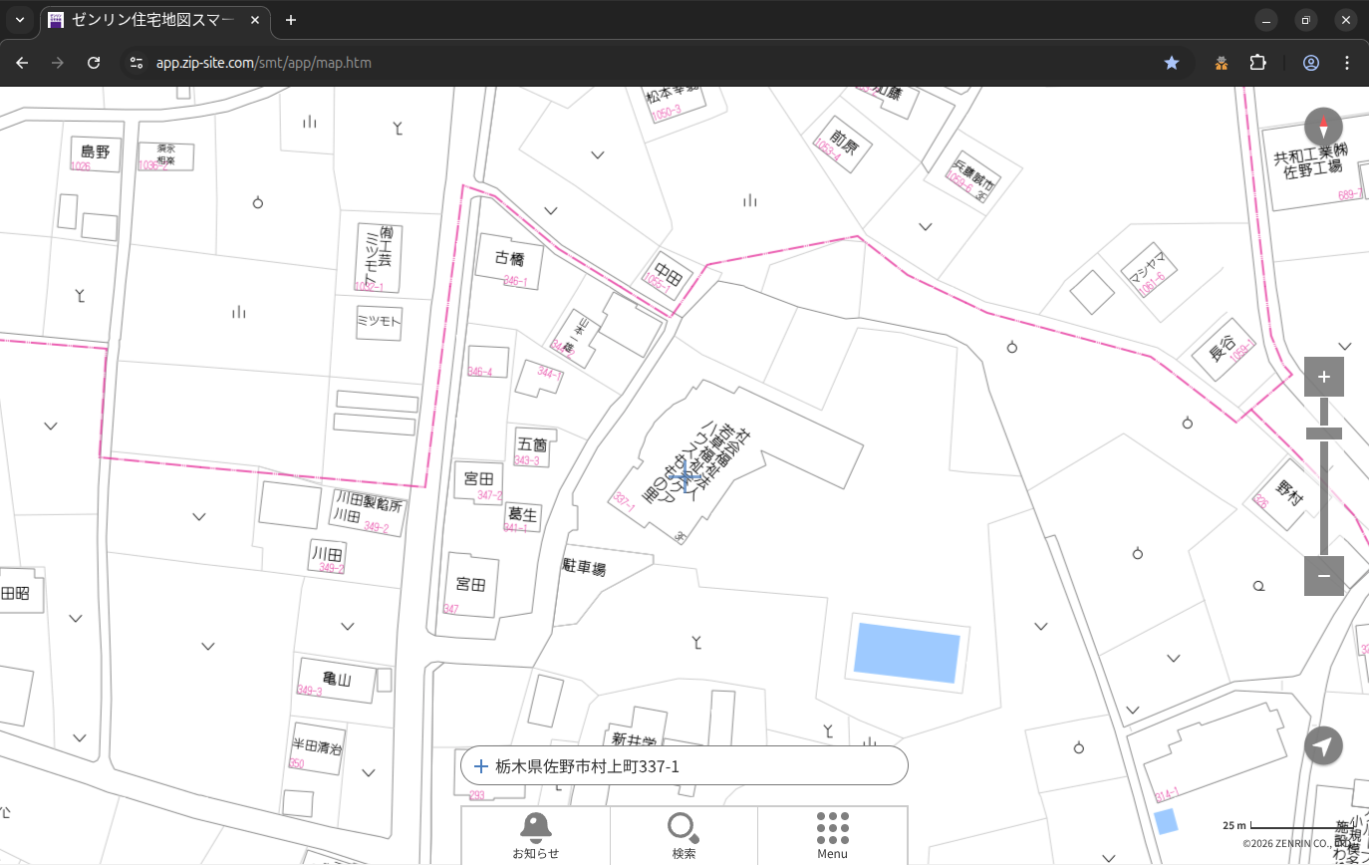This screenshot has height=865, width=1369.
Task: Click the current location arrow button
Action: coord(1323,746)
